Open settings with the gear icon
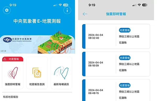The height and width of the screenshot is (101, 157). click(x=7, y=10)
